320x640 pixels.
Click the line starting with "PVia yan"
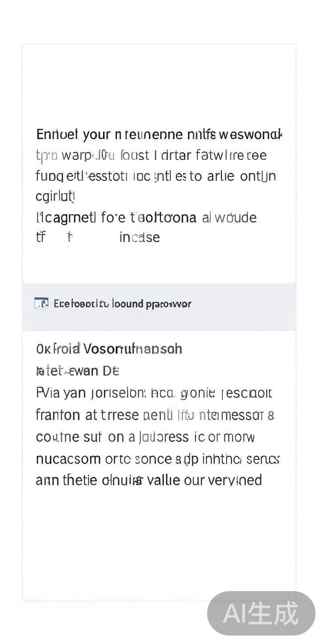click(153, 393)
